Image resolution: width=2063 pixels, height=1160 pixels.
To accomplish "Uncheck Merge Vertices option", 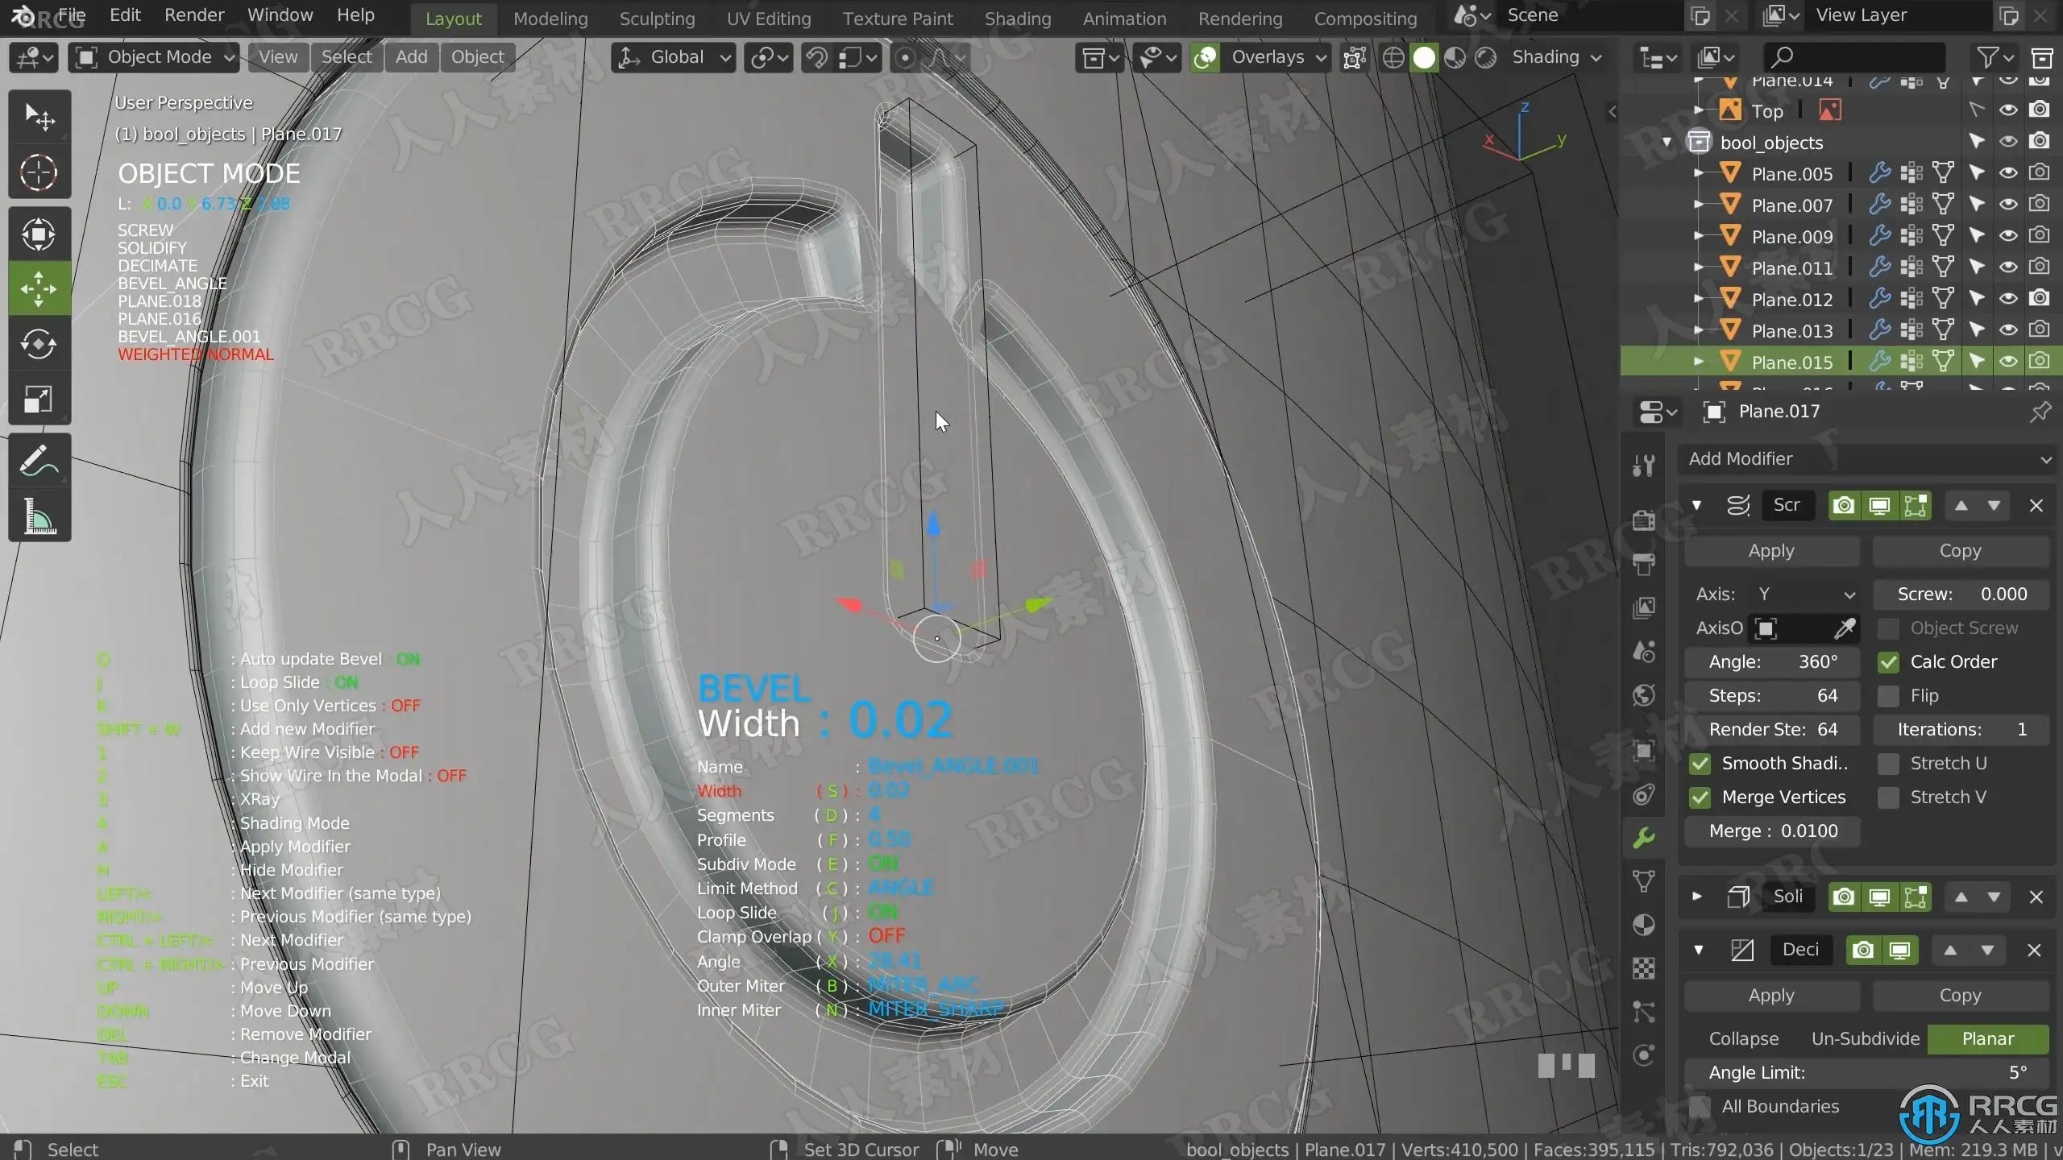I will pos(1700,797).
